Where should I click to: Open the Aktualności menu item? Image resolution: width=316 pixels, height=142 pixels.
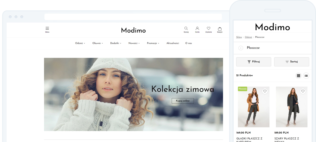(173, 43)
